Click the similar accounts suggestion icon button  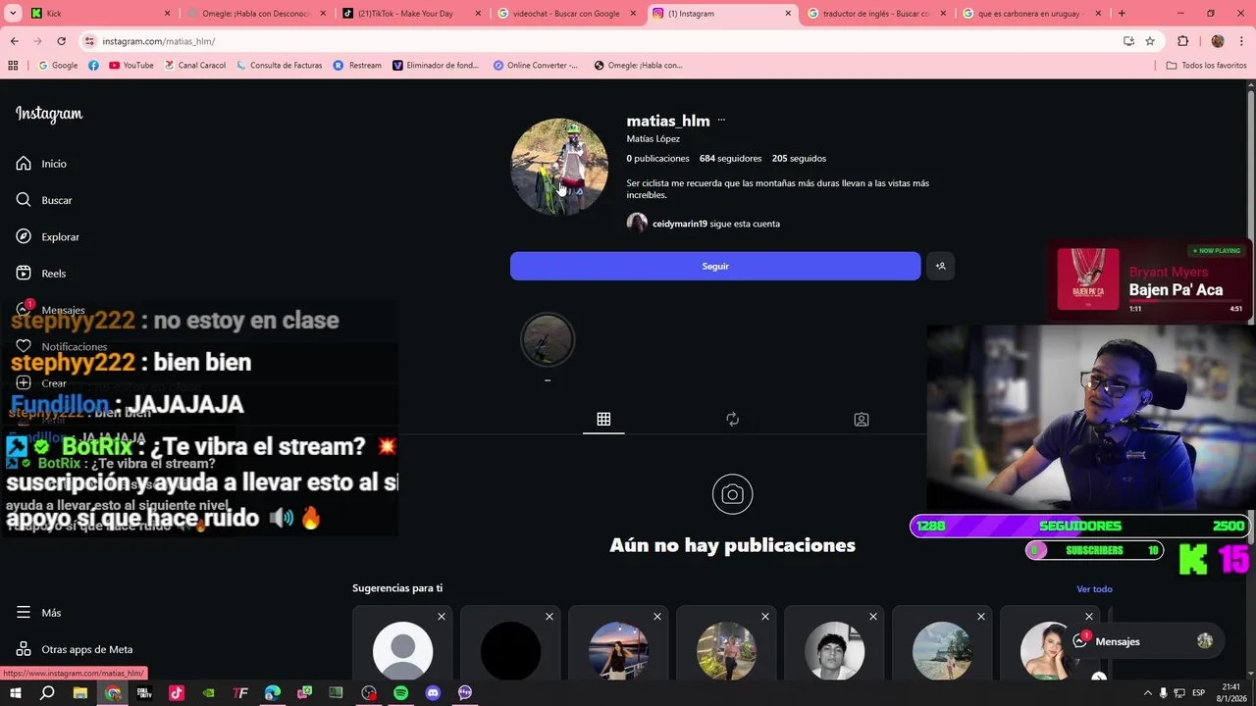[x=940, y=266]
